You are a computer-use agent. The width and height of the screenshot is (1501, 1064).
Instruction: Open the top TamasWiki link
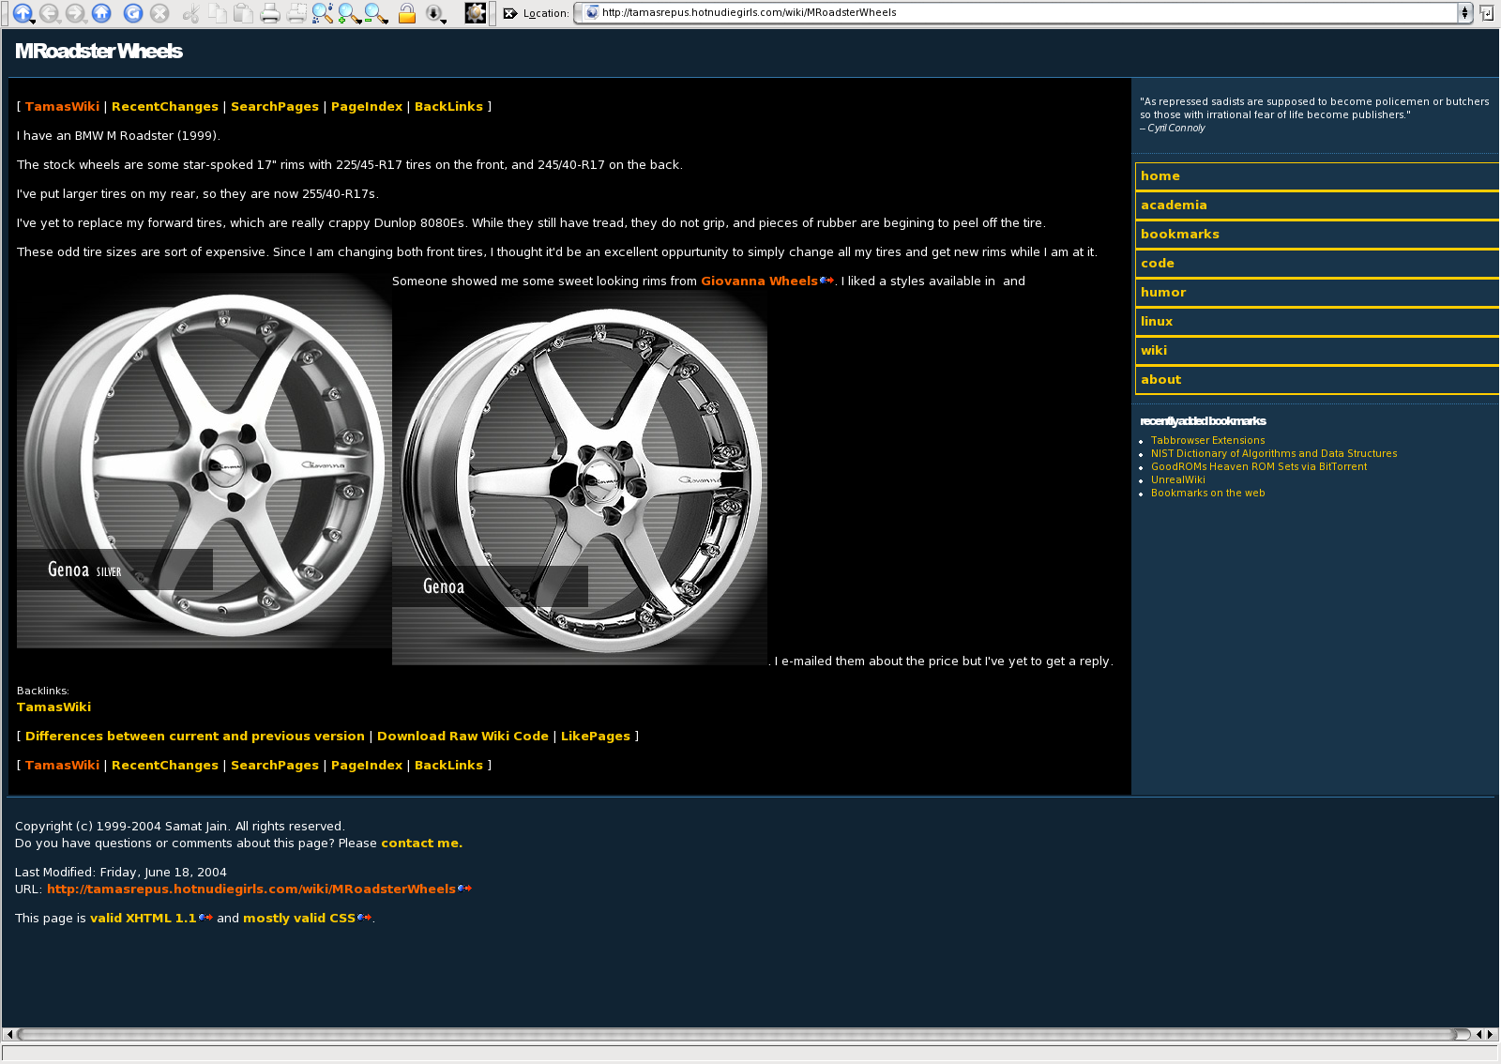62,107
